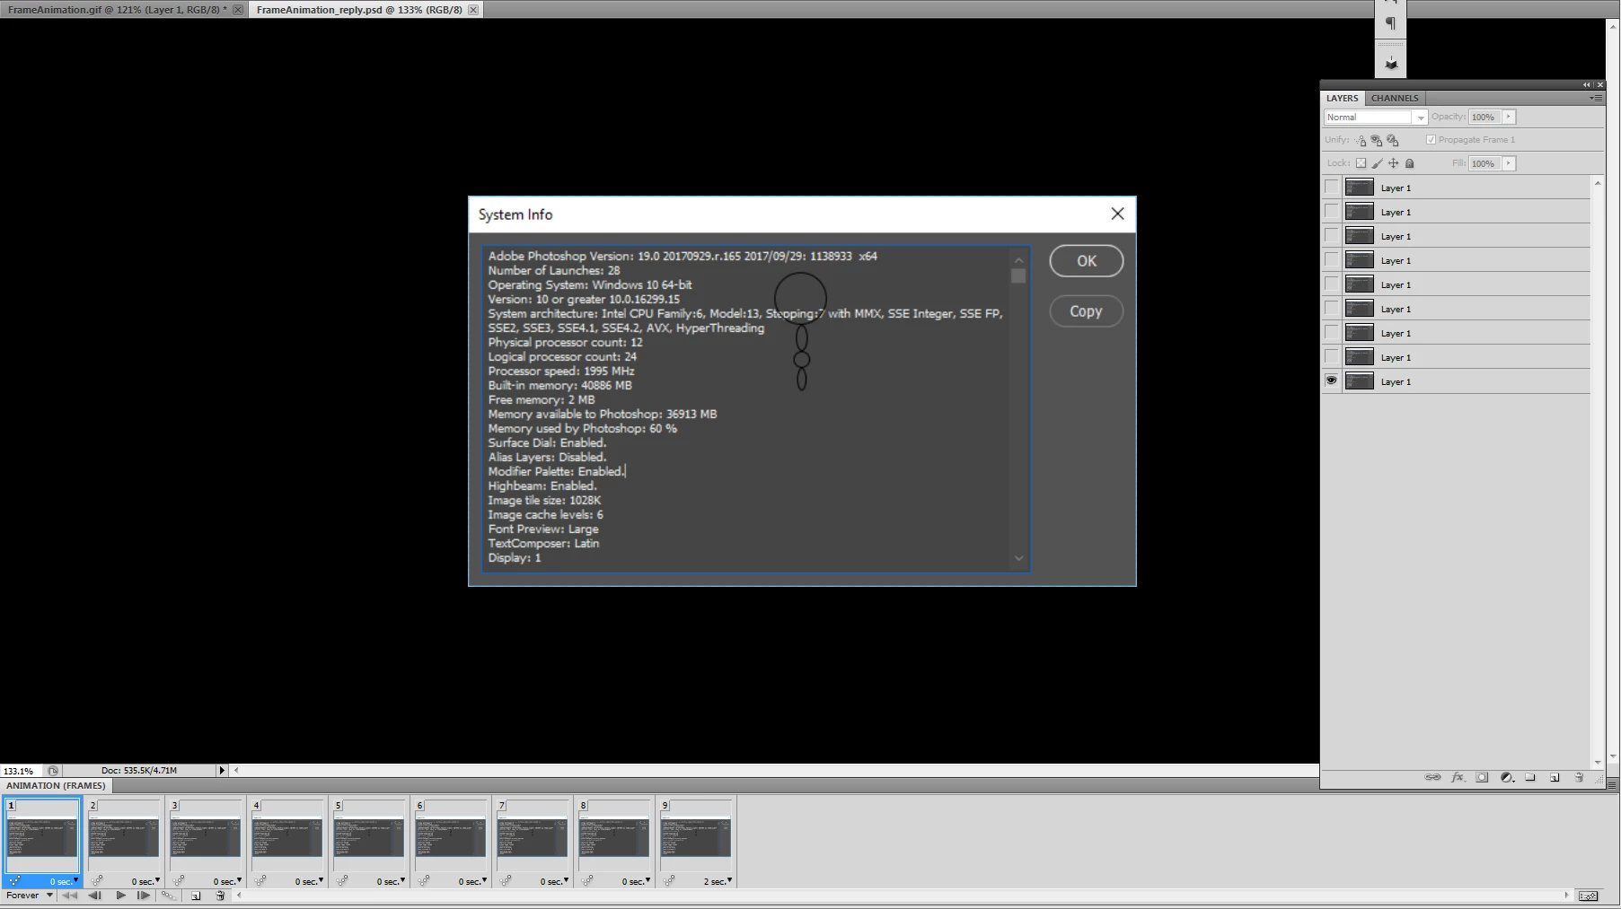1621x909 pixels.
Task: Convert to timeline animation icon
Action: [1588, 896]
